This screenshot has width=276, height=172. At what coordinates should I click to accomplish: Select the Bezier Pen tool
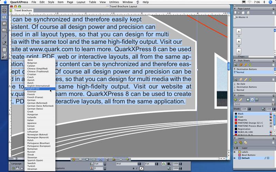(4, 43)
